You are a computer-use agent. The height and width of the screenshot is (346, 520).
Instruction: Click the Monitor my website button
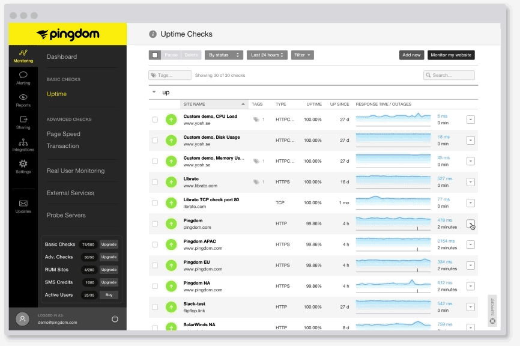point(451,55)
